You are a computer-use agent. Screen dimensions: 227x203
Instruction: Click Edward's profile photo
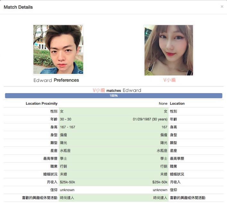click(x=58, y=50)
